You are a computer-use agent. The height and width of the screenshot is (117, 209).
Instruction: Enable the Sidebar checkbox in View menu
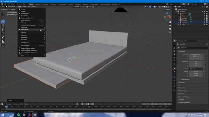coord(20,11)
